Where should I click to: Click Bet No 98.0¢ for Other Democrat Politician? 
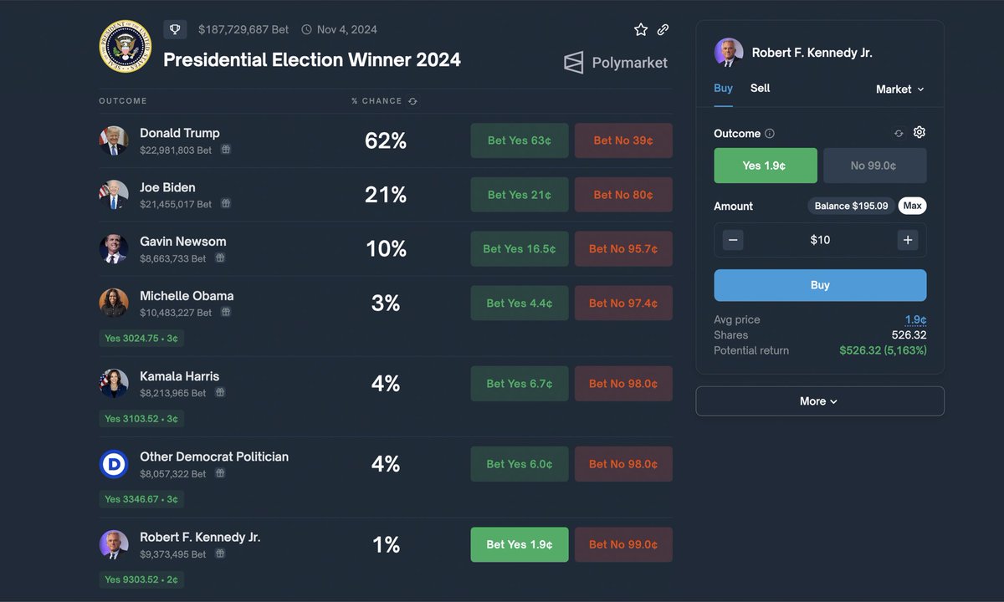coord(623,464)
